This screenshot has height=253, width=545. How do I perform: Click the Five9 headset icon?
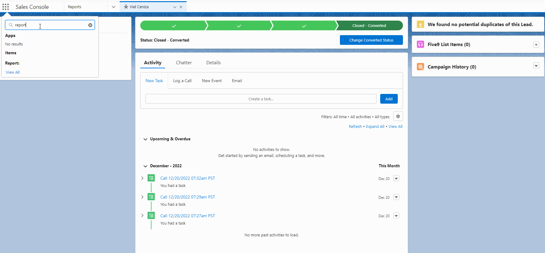tap(420, 44)
